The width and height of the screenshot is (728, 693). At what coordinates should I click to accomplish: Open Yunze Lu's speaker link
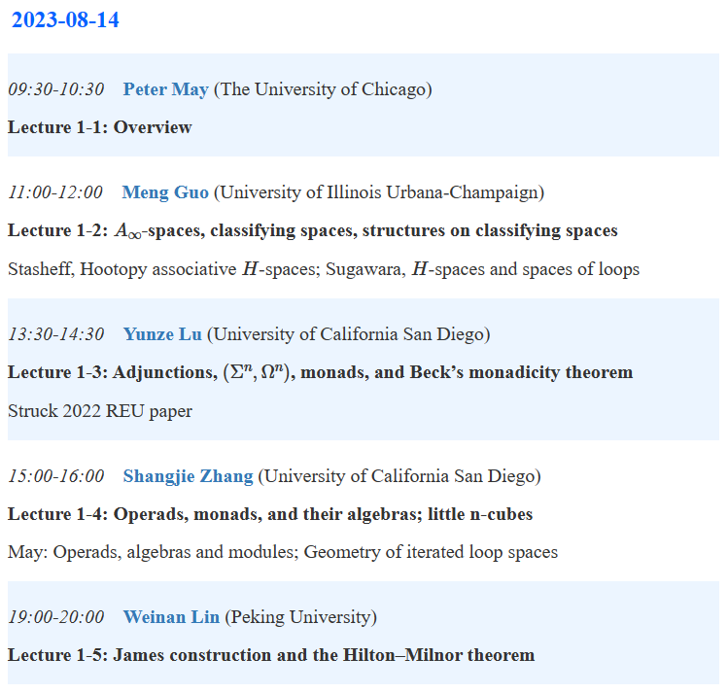point(162,334)
